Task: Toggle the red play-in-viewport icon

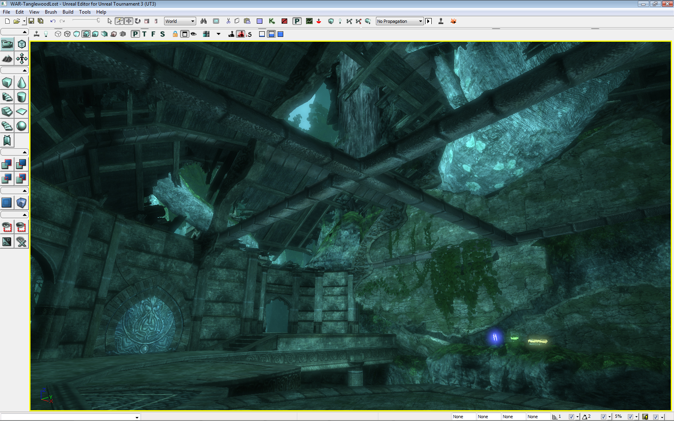Action: 241,34
